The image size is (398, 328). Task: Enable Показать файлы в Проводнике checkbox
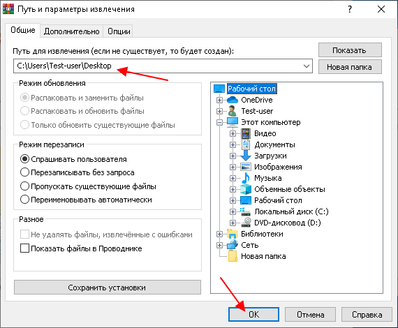click(x=24, y=248)
